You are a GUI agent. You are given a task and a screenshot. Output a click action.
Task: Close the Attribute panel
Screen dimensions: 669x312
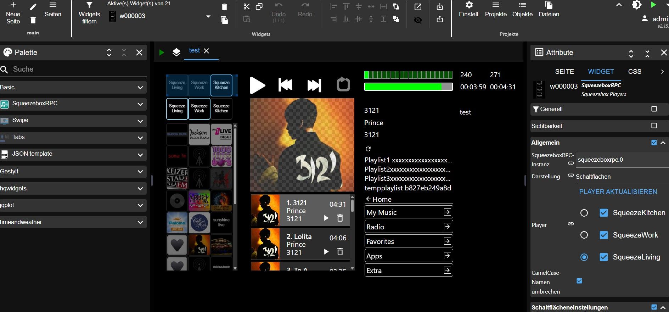tap(664, 52)
